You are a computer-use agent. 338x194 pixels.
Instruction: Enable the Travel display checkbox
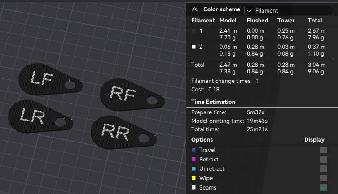(324, 150)
